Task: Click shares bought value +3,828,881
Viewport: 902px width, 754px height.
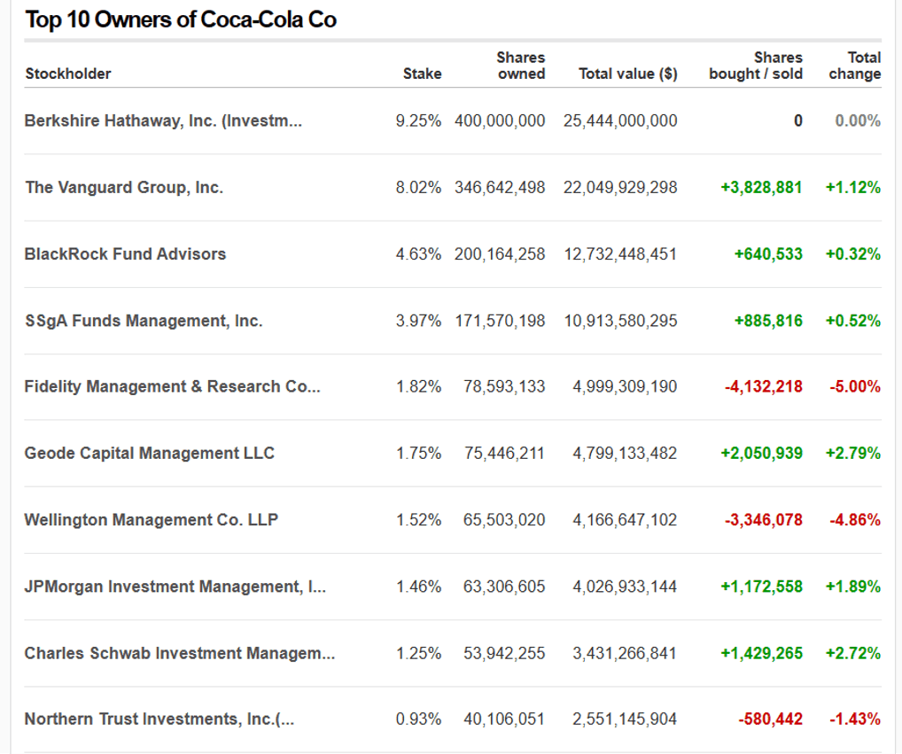Action: (762, 188)
